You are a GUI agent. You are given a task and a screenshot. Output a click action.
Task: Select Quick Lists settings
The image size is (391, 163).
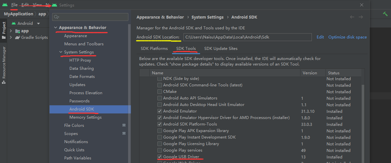[74, 150]
